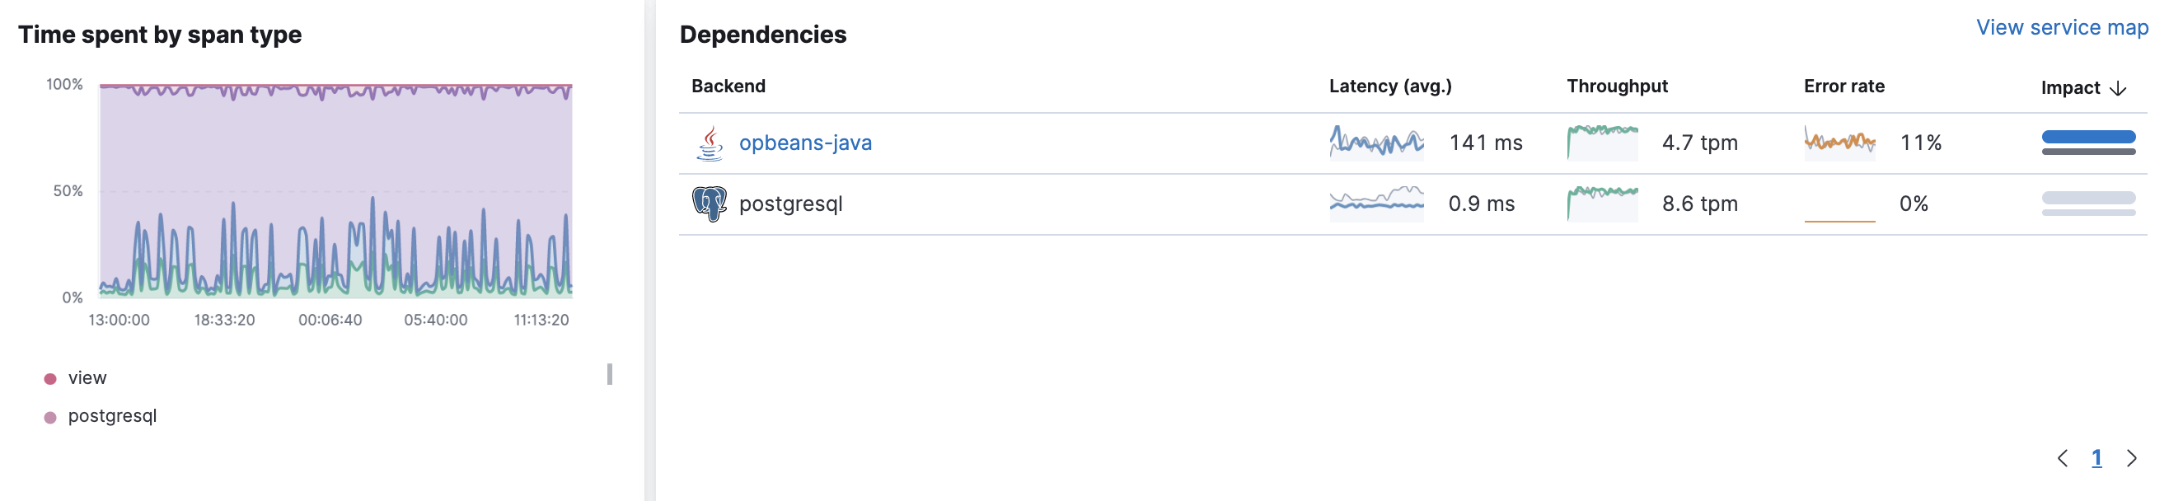Click the Backend column header

[728, 87]
